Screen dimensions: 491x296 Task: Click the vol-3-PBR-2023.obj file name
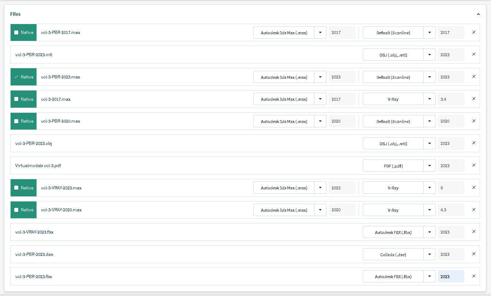(x=34, y=143)
